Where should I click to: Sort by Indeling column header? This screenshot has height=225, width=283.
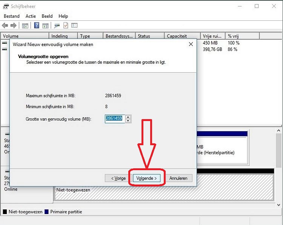[63, 36]
